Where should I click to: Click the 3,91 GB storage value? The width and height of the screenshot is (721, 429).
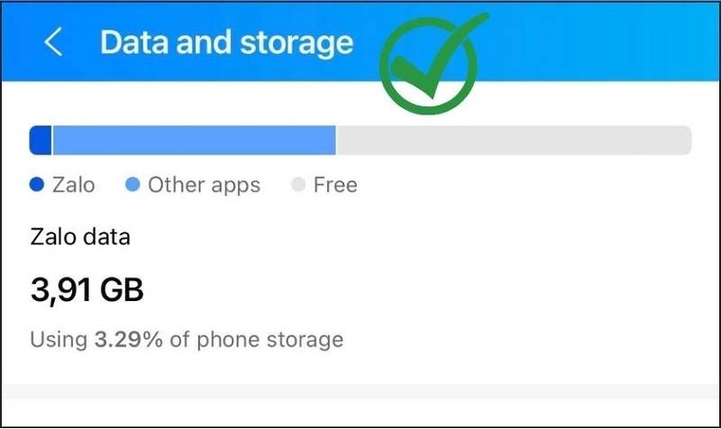tap(87, 290)
